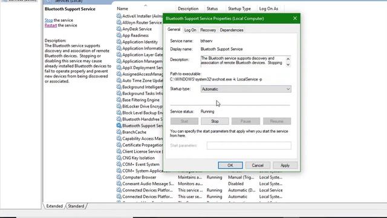Open the Startup type dropdown
Screen dimensions: 387x218
246,89
